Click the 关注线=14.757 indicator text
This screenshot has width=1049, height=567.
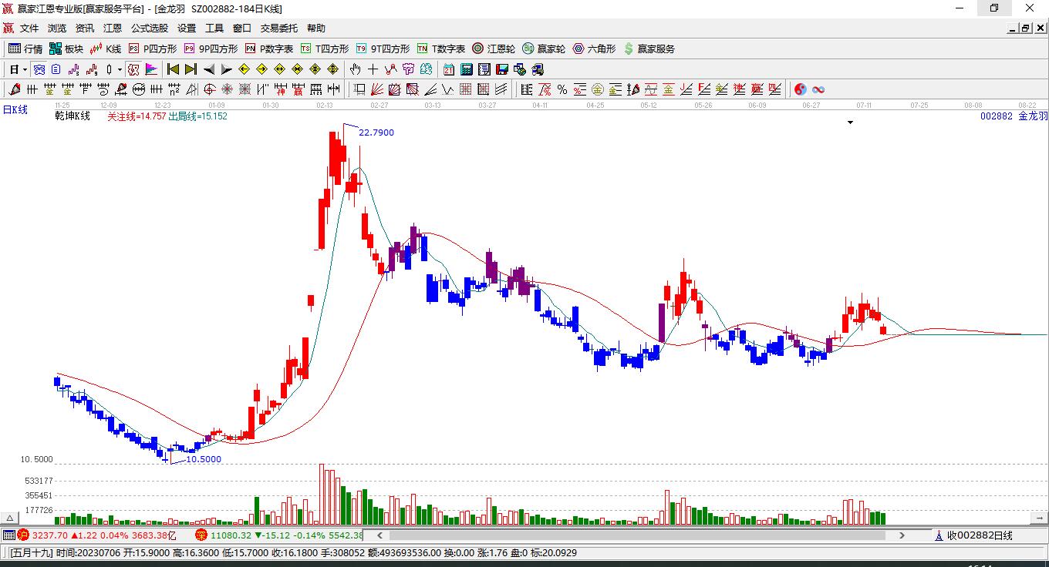point(137,116)
